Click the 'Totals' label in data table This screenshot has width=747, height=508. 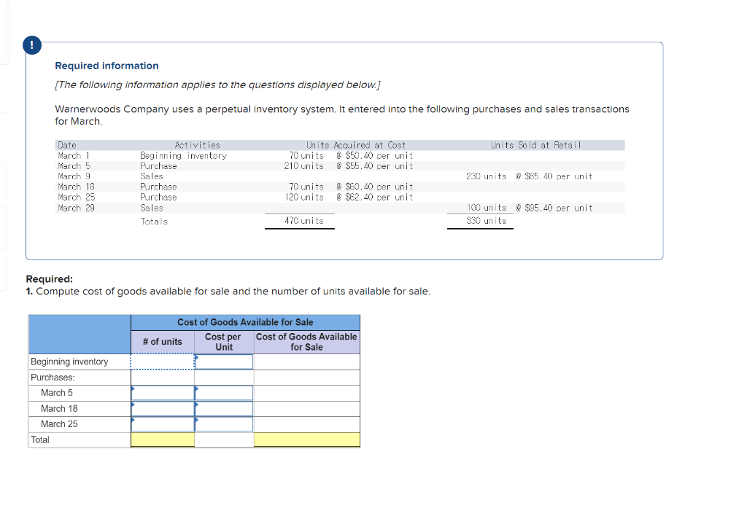[x=154, y=222]
